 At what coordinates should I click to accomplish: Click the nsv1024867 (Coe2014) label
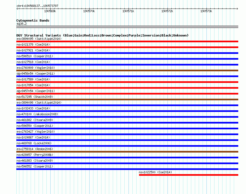pyautogui.click(x=33, y=137)
